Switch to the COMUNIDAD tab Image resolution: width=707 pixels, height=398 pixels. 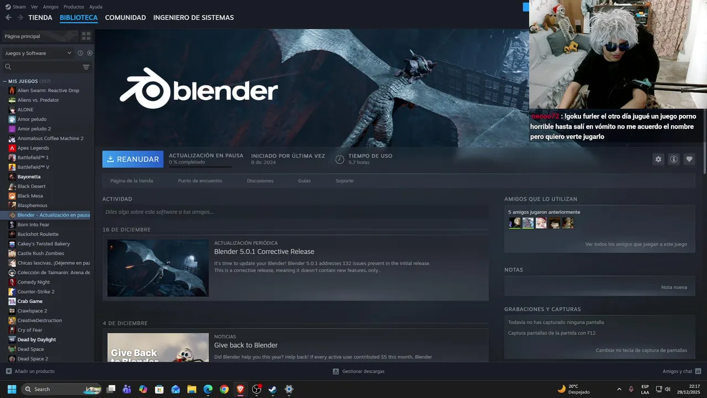[125, 18]
